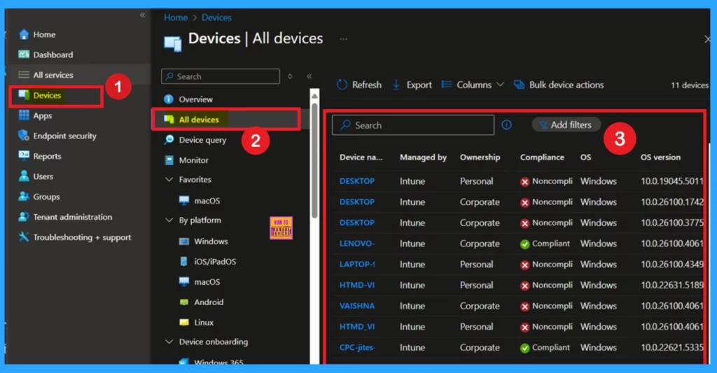717x373 pixels.
Task: Open the more options ellipsis beside title
Action: click(343, 39)
